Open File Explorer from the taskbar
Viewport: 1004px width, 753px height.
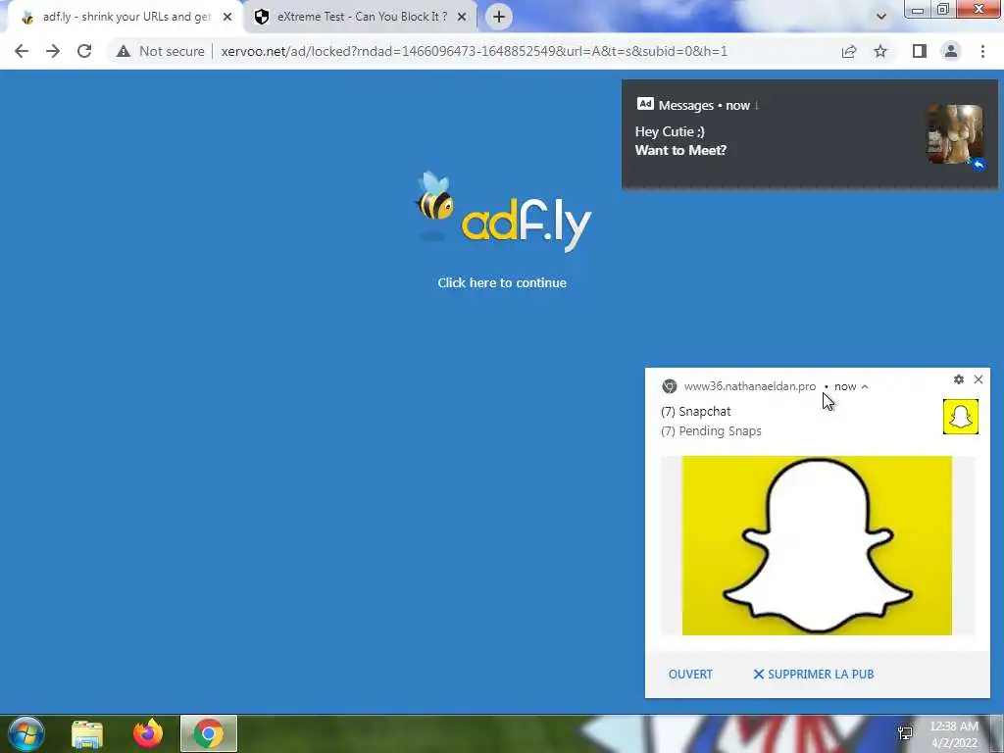tap(87, 733)
